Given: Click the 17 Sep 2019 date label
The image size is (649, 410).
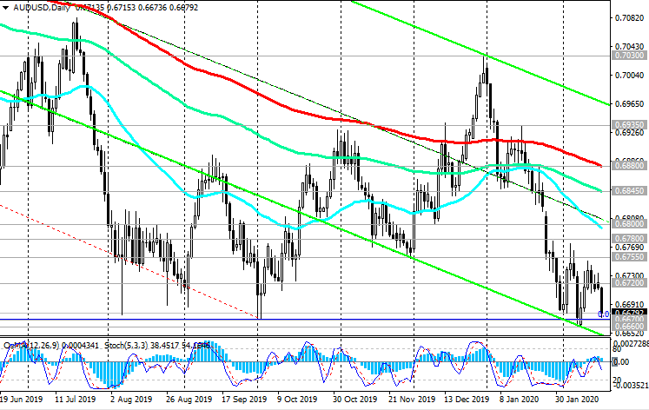Looking at the screenshot, I should pyautogui.click(x=243, y=400).
